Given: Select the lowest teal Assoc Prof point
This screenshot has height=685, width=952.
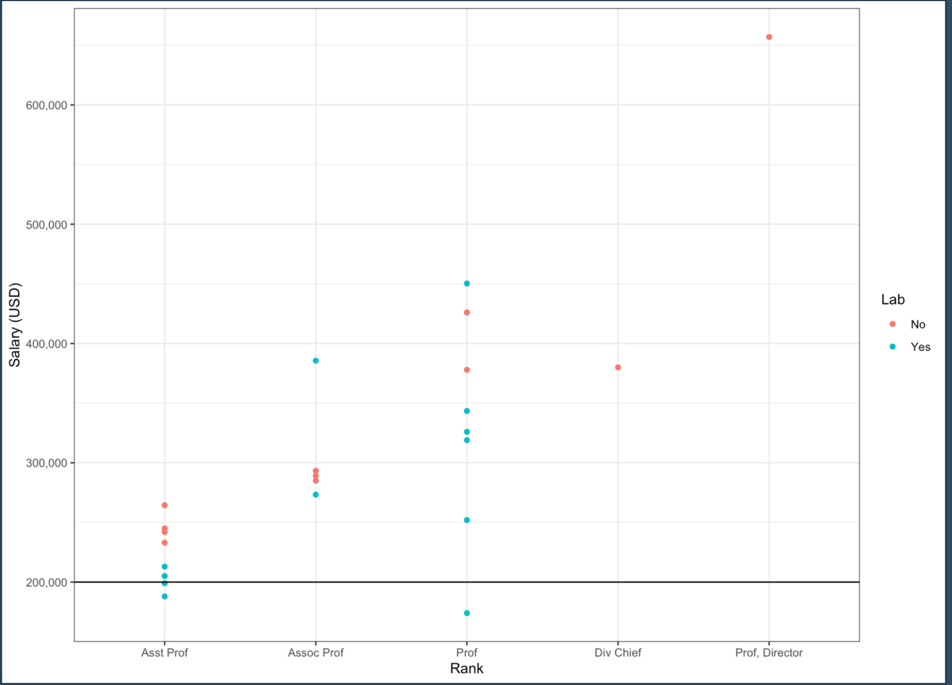Looking at the screenshot, I should [x=316, y=495].
